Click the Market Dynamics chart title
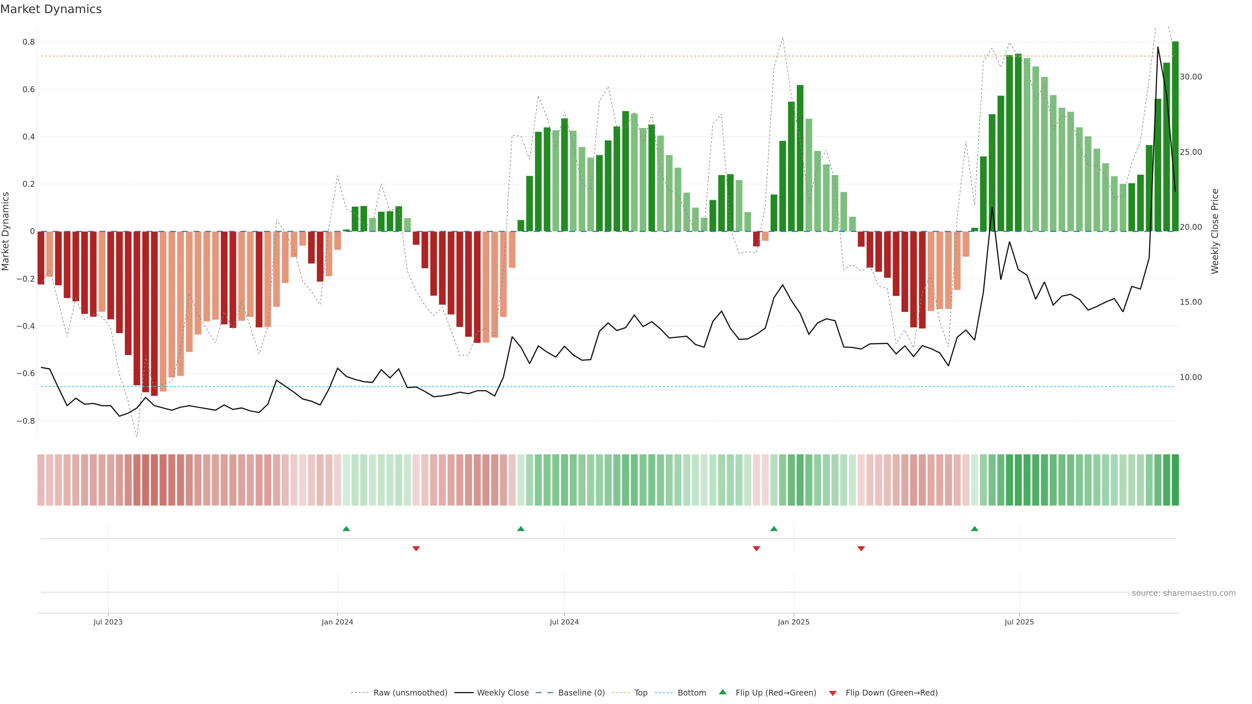Screen dimensions: 1252x704 tap(51, 9)
